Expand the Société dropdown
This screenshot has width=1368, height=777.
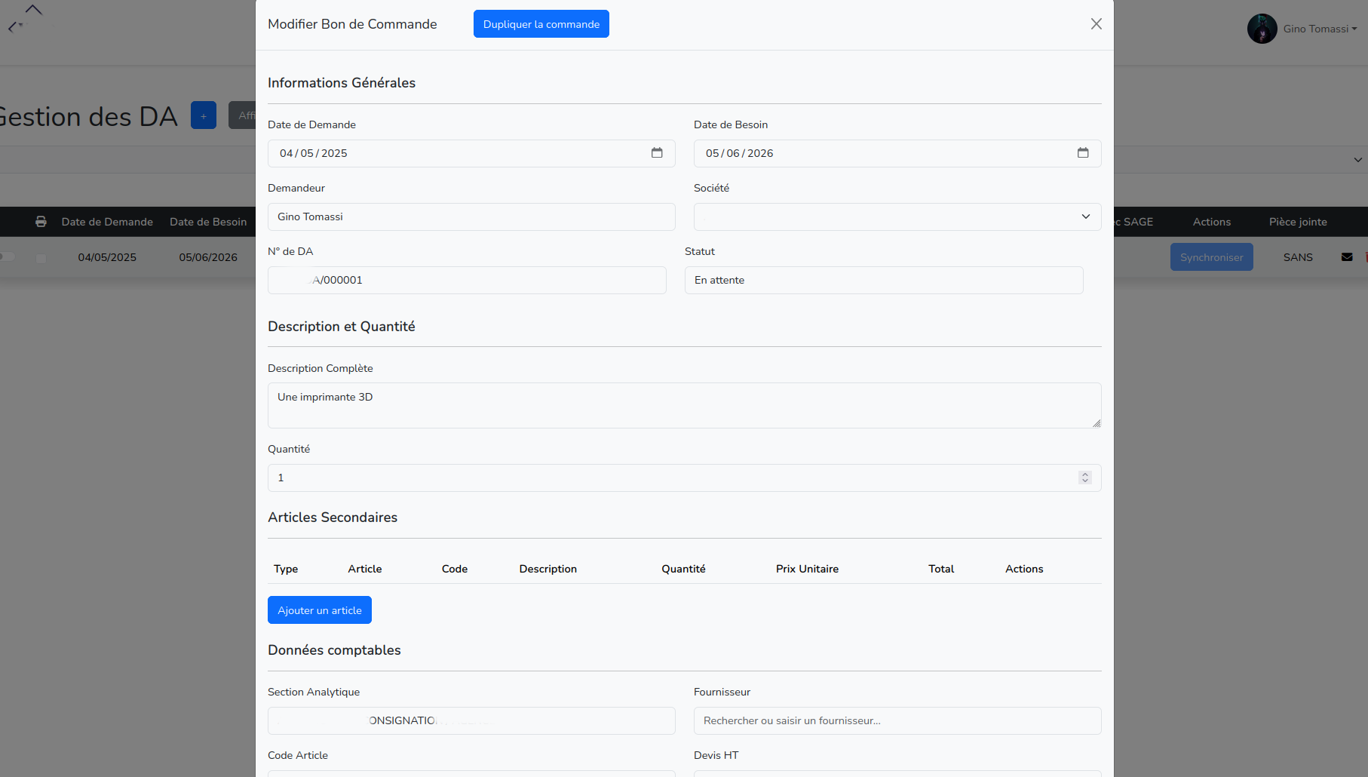click(x=897, y=217)
